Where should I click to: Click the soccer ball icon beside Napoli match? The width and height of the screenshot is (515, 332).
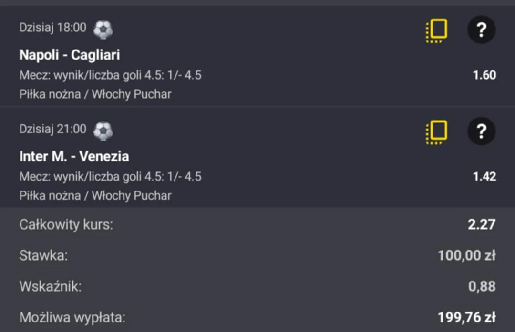click(103, 29)
